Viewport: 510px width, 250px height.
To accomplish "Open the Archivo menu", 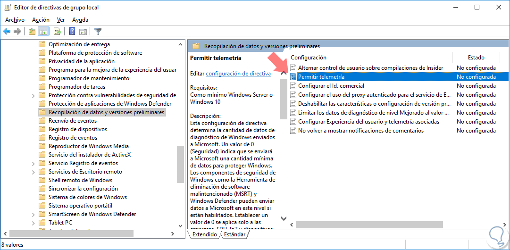I will (15, 20).
